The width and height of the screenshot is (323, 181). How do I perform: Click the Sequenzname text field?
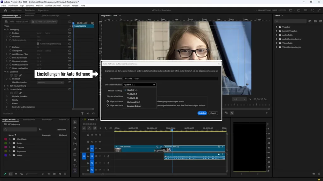[170, 79]
